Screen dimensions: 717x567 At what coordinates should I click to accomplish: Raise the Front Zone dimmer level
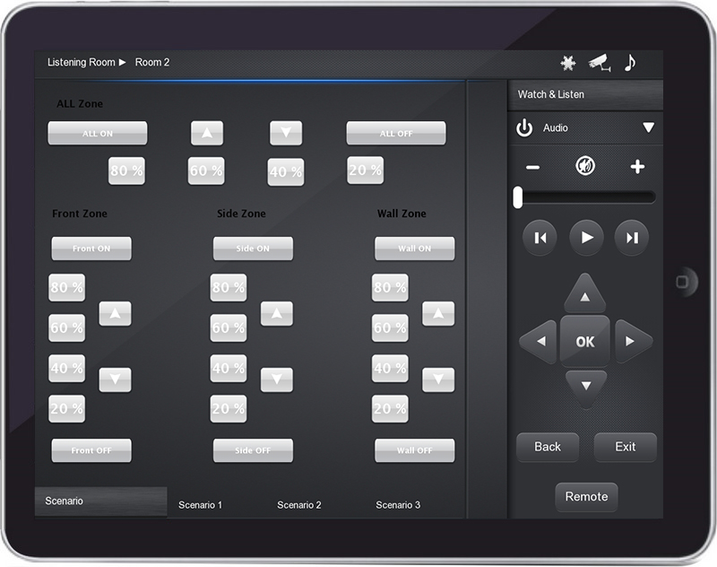tap(115, 314)
